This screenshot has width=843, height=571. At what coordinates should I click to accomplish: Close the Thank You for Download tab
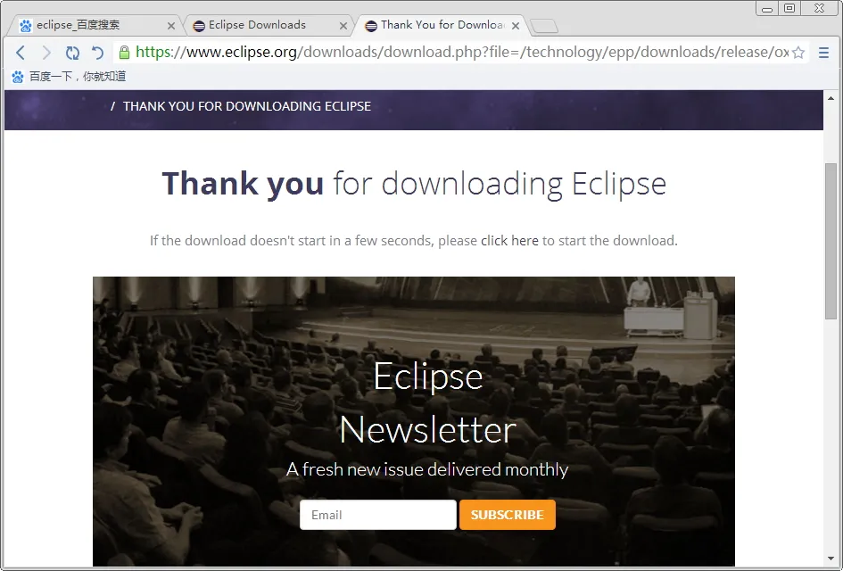(x=516, y=26)
